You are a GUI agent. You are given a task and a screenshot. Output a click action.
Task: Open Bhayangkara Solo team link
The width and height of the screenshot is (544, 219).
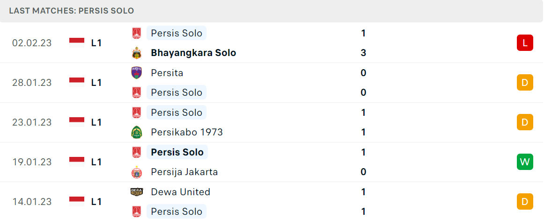(194, 53)
